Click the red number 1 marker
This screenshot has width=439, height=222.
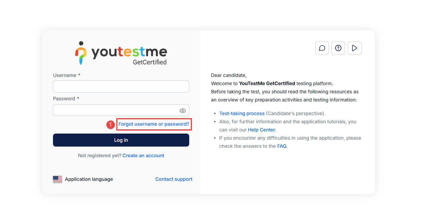[x=111, y=124]
